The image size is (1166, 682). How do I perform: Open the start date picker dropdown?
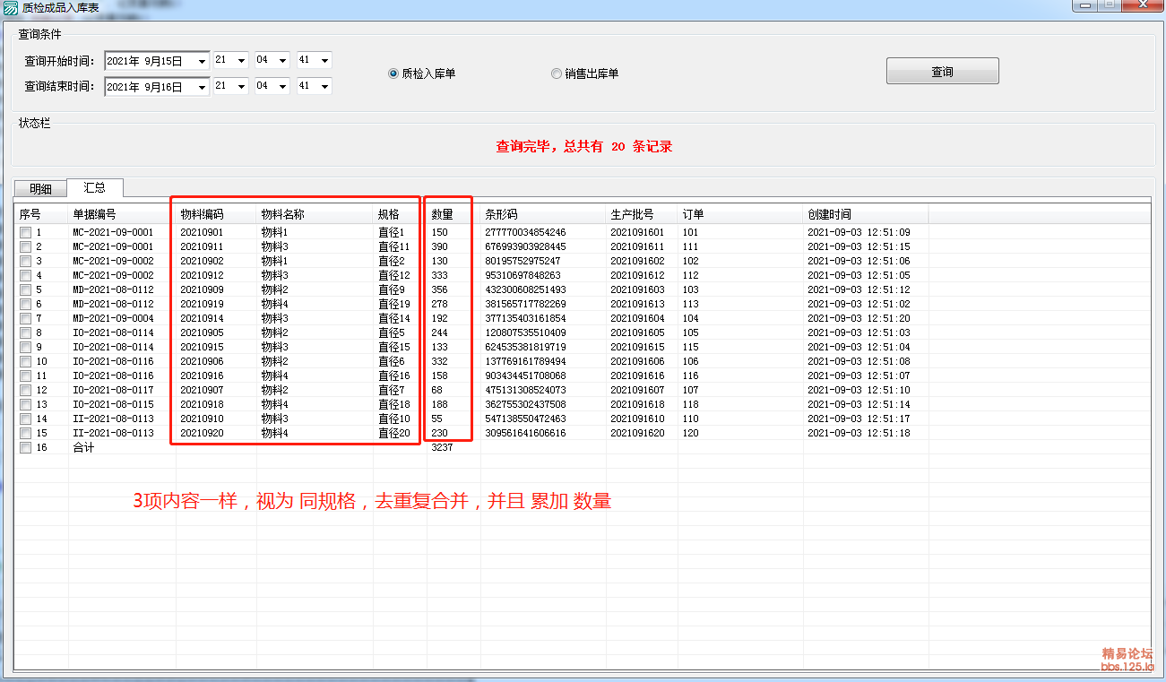pyautogui.click(x=201, y=61)
